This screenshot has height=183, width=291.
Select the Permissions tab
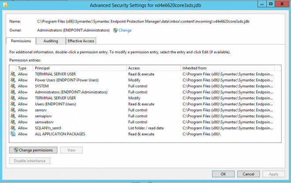pyautogui.click(x=21, y=41)
